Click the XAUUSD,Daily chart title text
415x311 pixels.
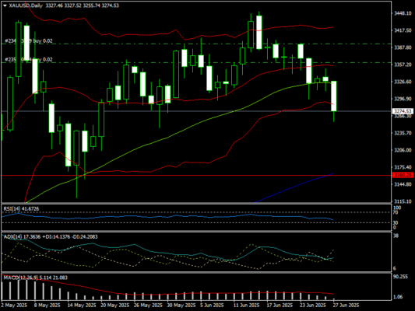click(26, 5)
